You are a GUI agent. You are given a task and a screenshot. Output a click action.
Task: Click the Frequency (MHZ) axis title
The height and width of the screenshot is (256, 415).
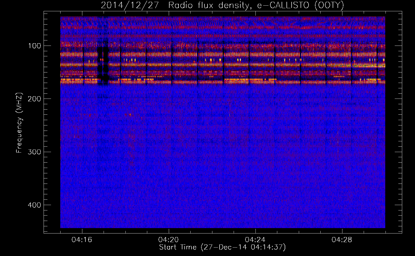point(19,123)
